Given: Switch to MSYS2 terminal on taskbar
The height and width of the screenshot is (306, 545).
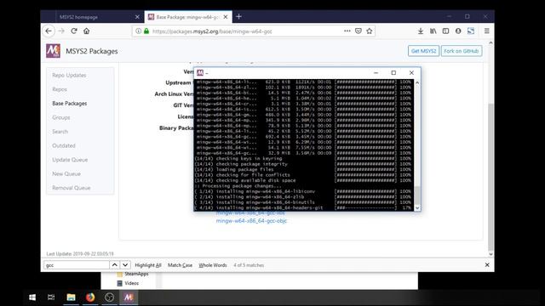Looking at the screenshot, I should (129, 297).
